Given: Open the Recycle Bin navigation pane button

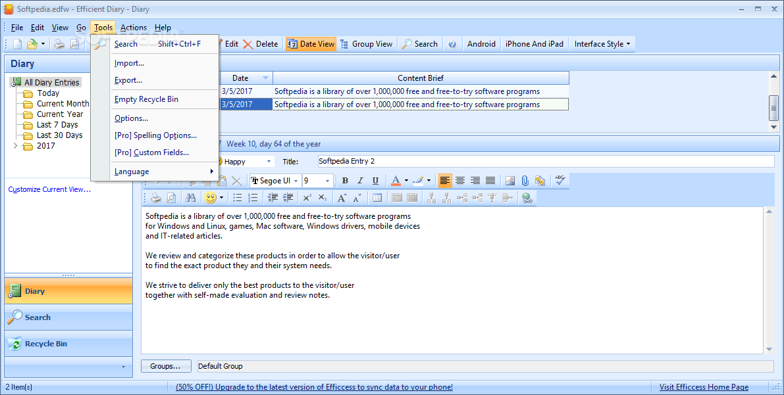Looking at the screenshot, I should [x=68, y=344].
